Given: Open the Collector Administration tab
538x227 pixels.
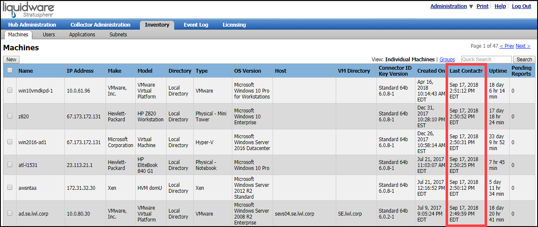Looking at the screenshot, I should coord(100,25).
